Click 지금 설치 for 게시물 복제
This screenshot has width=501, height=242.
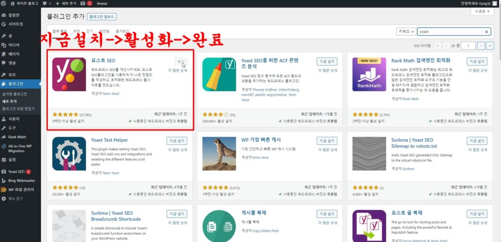(327, 214)
